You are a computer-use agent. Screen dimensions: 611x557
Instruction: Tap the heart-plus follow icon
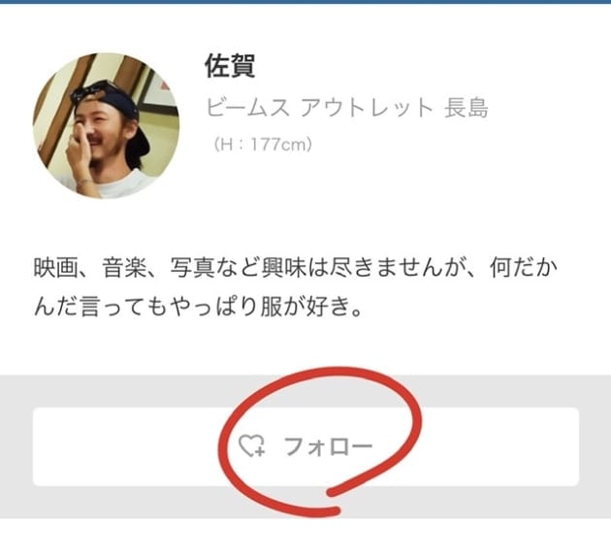point(252,446)
